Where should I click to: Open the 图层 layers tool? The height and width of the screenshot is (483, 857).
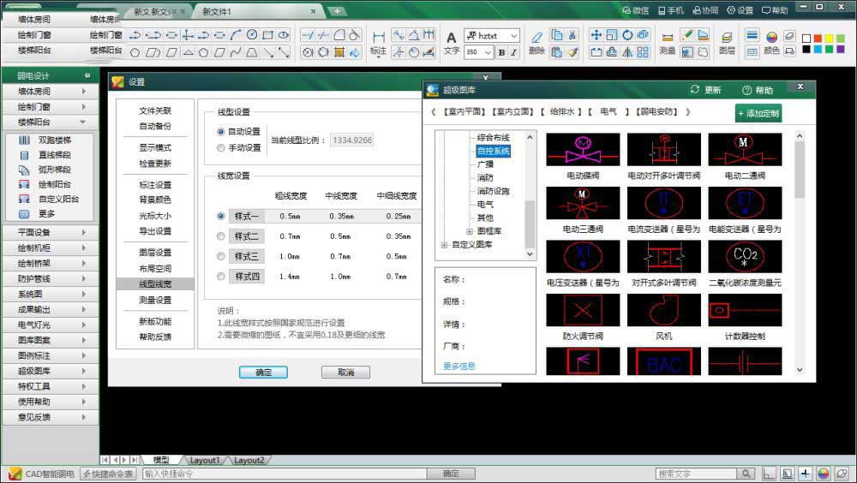[726, 38]
